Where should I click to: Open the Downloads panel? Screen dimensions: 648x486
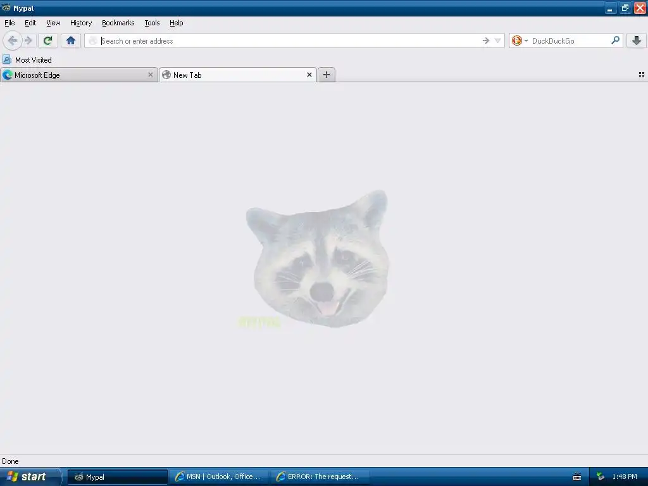pos(637,40)
